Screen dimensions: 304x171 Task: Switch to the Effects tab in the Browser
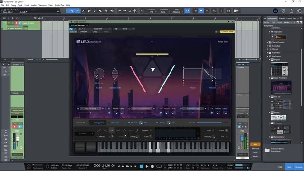pos(282,18)
